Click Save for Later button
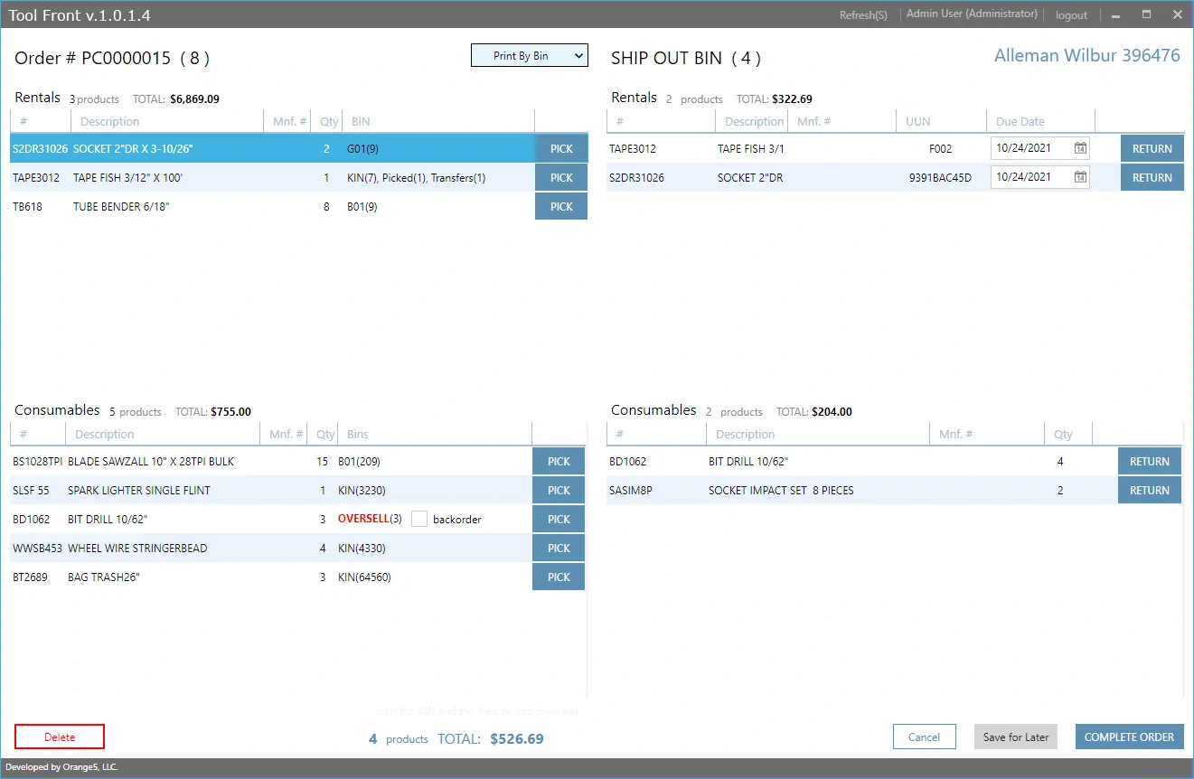The width and height of the screenshot is (1194, 779). [1015, 737]
